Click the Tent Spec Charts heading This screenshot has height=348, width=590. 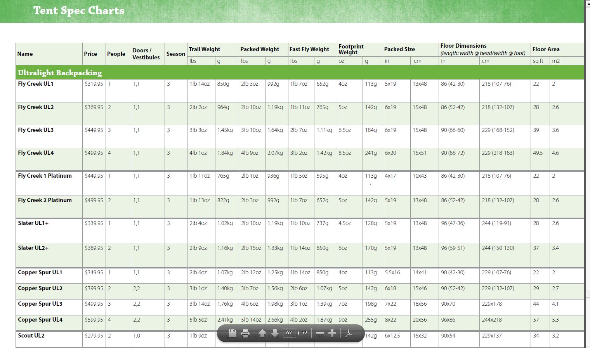point(79,10)
